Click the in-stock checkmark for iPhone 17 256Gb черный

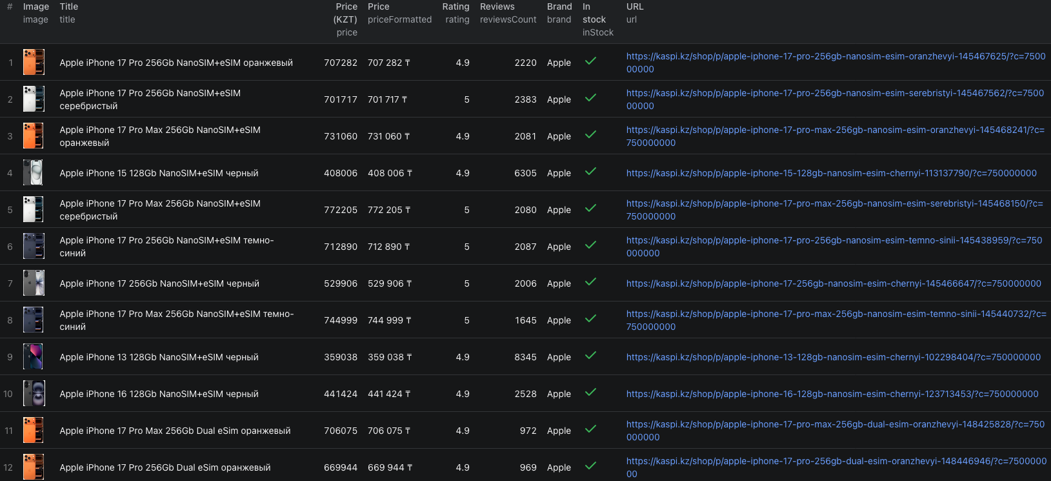[590, 282]
